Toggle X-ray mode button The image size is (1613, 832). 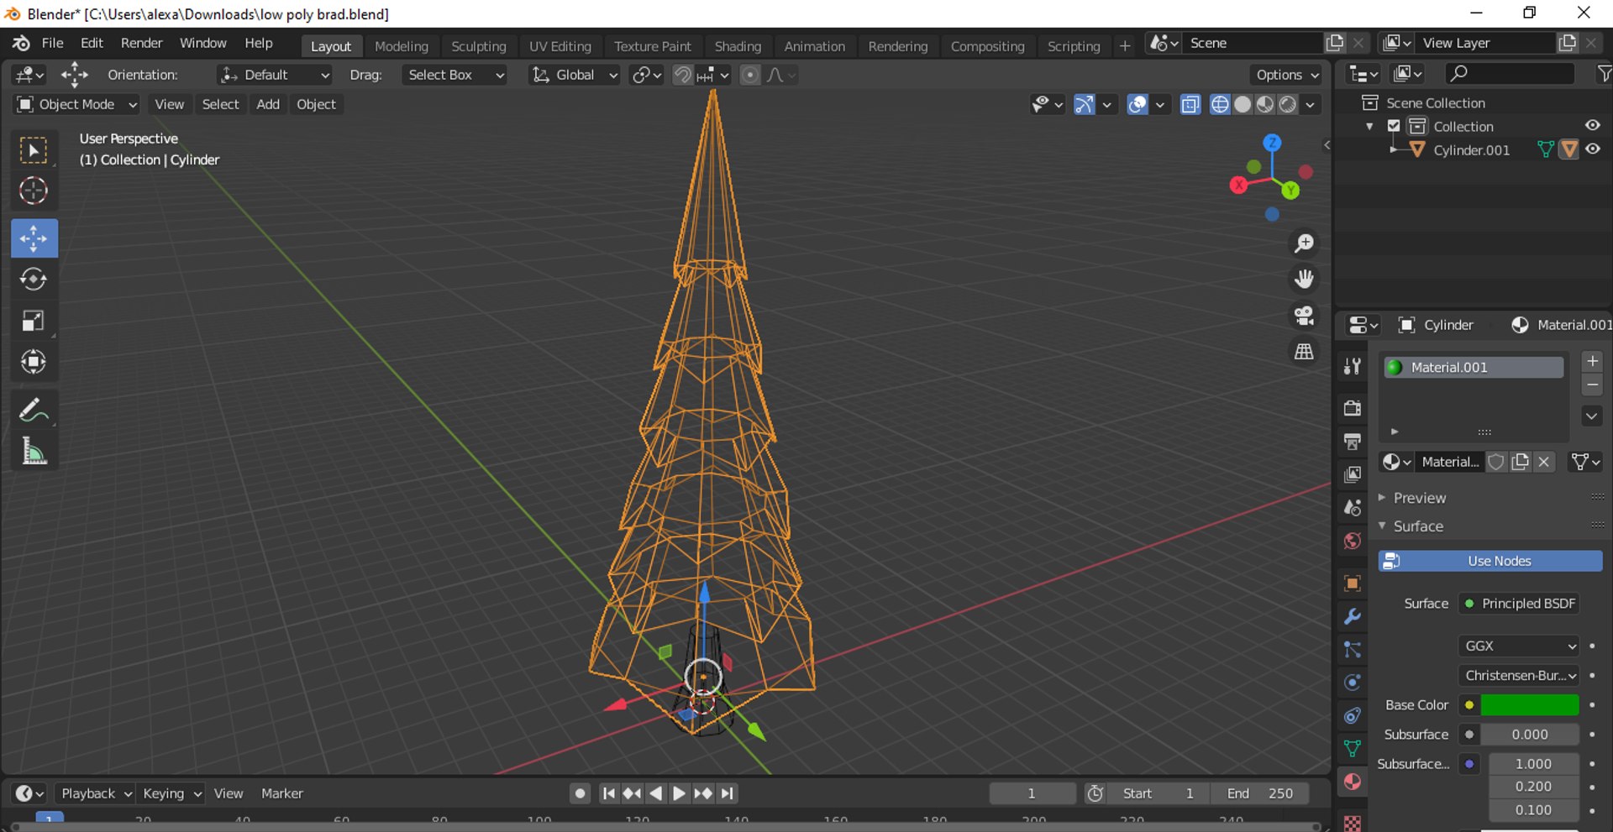pos(1190,104)
